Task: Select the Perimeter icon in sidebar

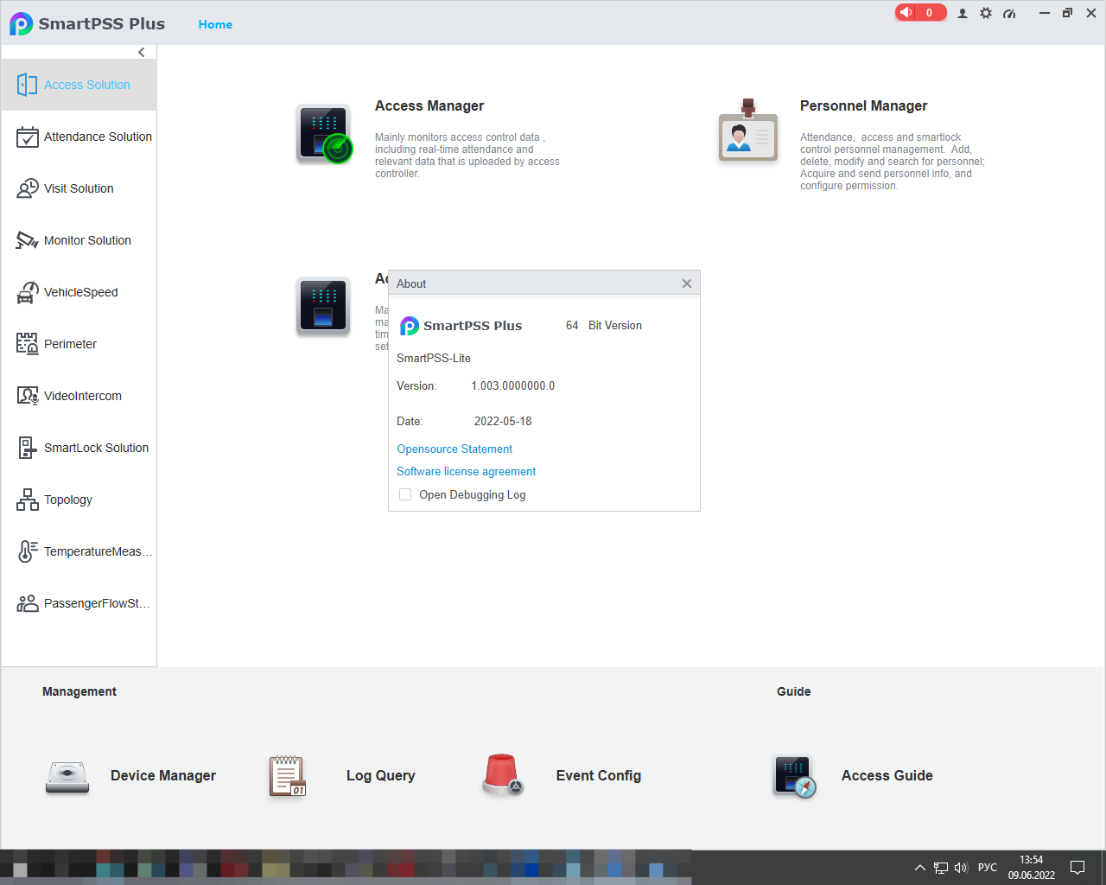Action: coord(27,344)
